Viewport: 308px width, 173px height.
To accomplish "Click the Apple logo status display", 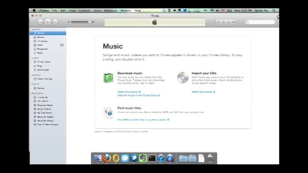I will coord(155,22).
